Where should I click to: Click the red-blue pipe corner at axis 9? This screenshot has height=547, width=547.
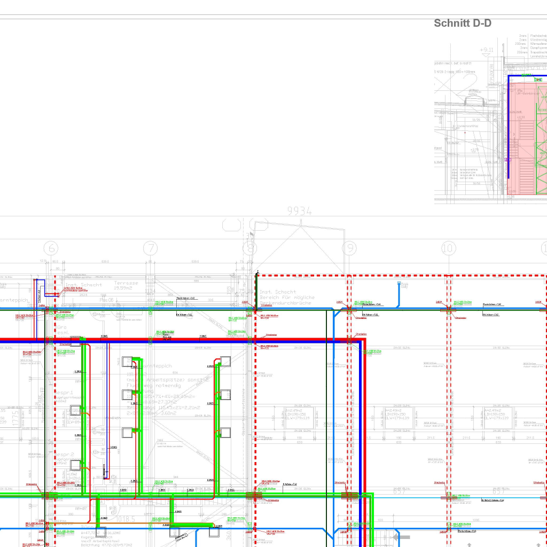click(363, 339)
